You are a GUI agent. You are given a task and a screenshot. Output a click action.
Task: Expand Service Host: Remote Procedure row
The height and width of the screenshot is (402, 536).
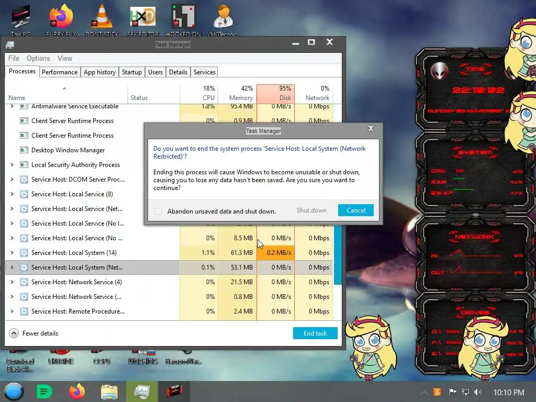12,311
